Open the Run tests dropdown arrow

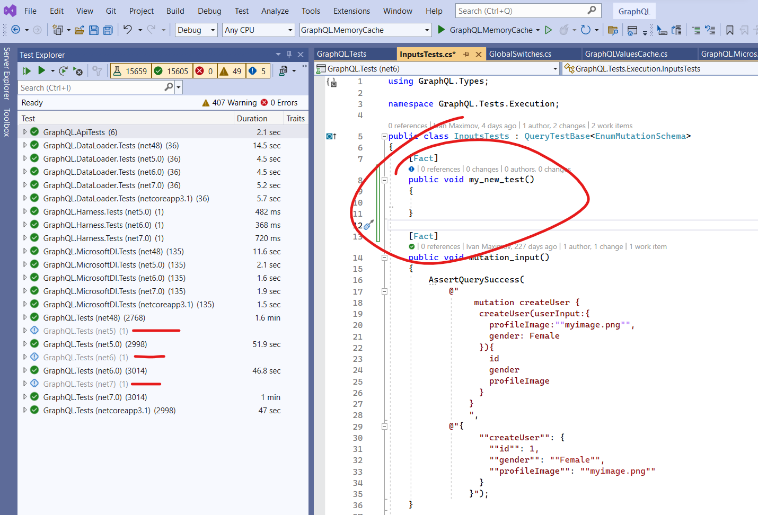pyautogui.click(x=52, y=70)
